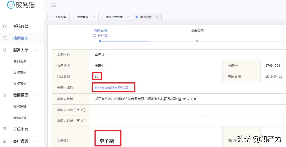Collapse the 数据管理 section chevron
The height and width of the screenshot is (147, 286).
pos(37,95)
